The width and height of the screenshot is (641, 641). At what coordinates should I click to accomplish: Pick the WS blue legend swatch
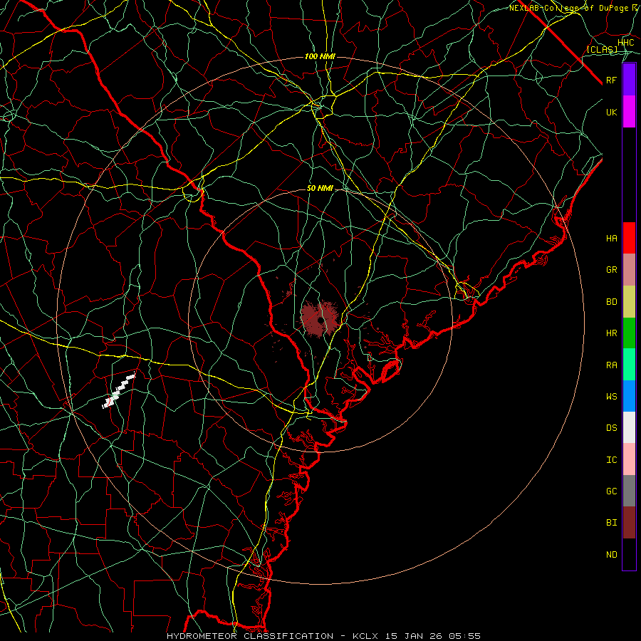click(x=629, y=396)
